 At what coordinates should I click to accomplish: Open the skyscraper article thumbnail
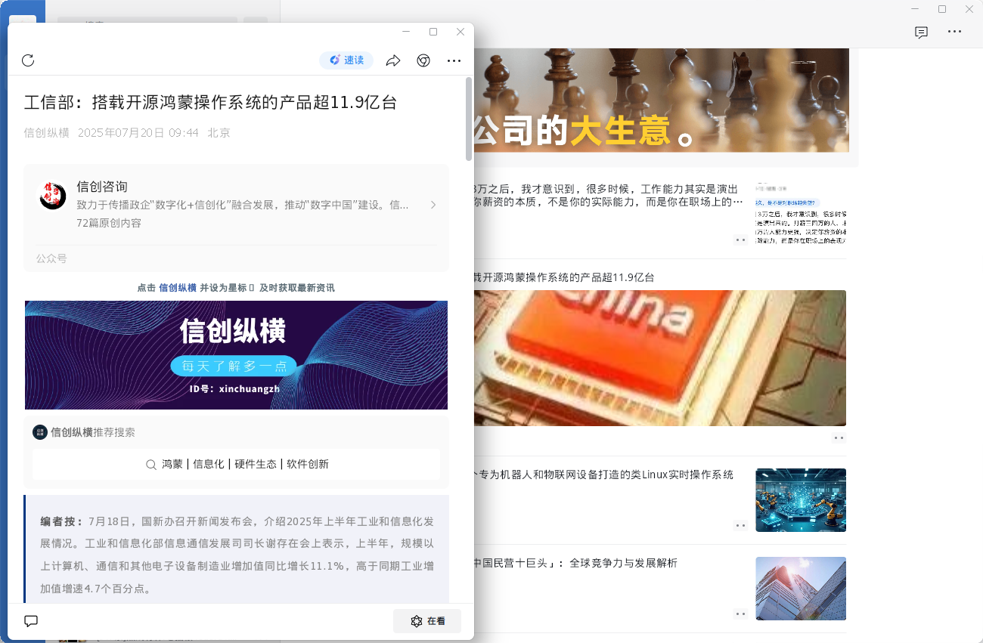click(x=801, y=589)
